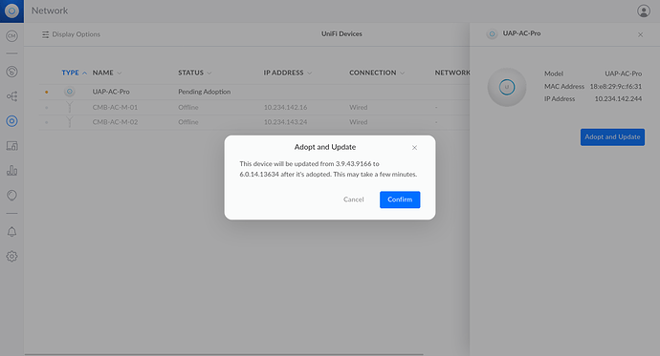Image resolution: width=660 pixels, height=356 pixels.
Task: Sort by the TYPE column
Action: (74, 73)
